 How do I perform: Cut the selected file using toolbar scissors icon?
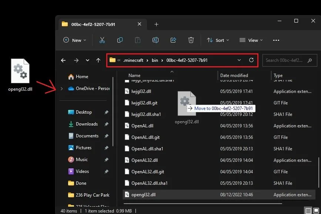click(x=102, y=40)
